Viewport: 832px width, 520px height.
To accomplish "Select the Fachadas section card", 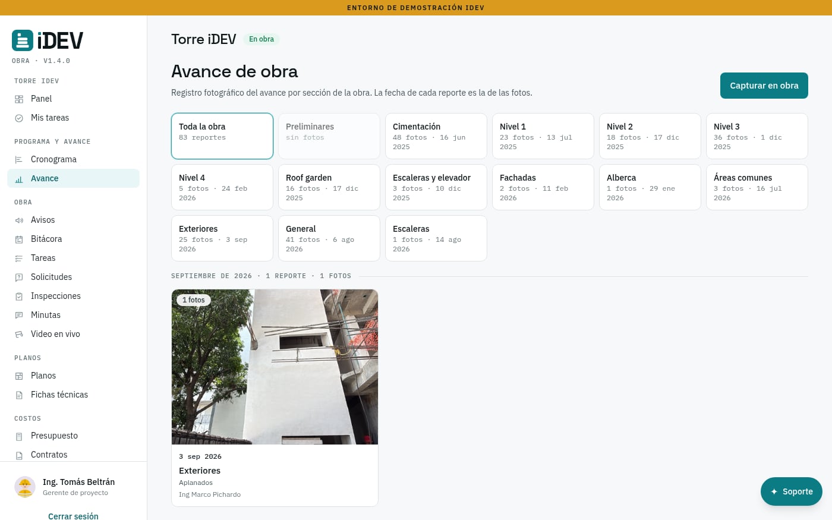I will pos(543,187).
